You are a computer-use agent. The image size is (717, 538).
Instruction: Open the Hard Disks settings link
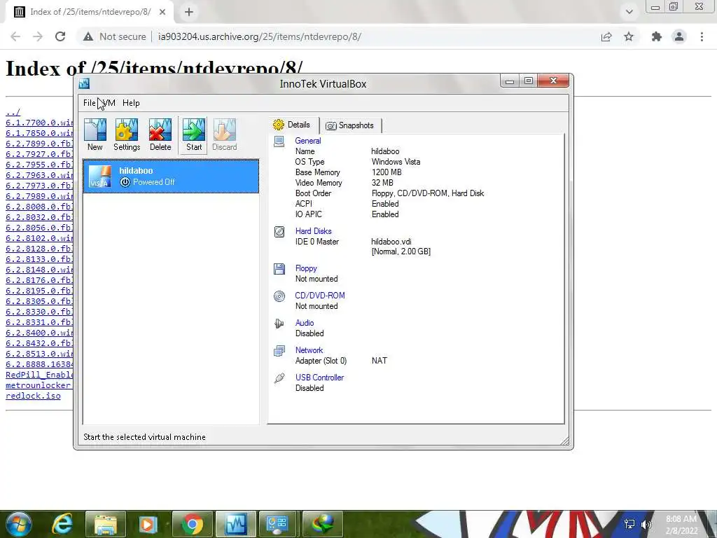(x=313, y=231)
